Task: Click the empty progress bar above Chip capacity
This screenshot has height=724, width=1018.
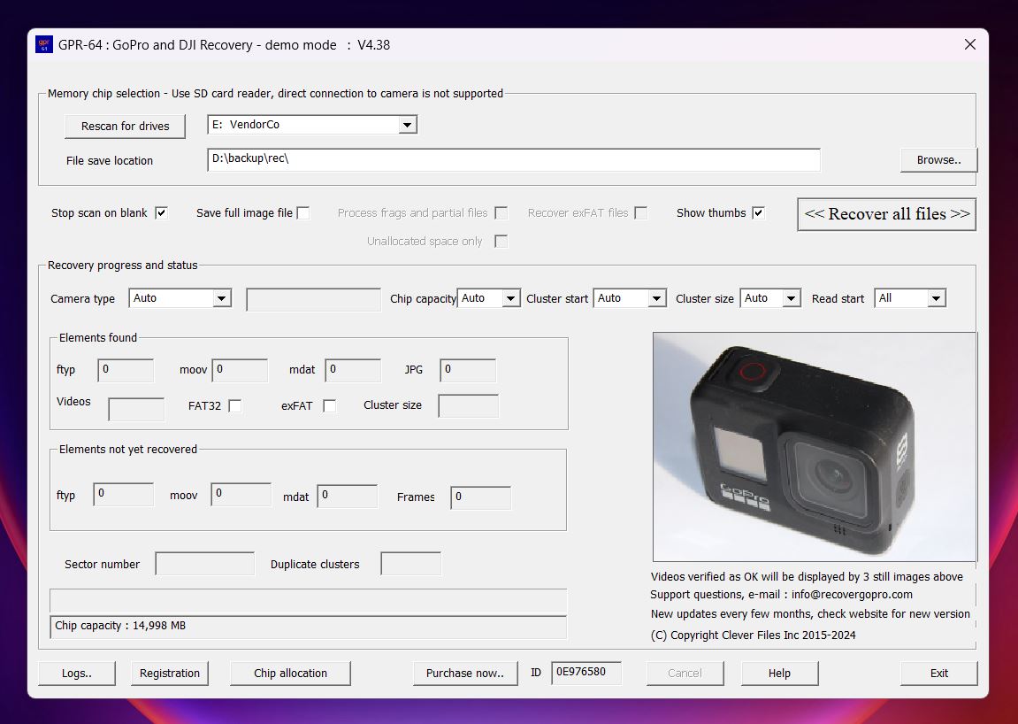Action: 309,601
